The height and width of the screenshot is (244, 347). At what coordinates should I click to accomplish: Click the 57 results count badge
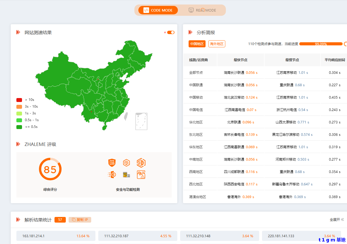[60, 220]
